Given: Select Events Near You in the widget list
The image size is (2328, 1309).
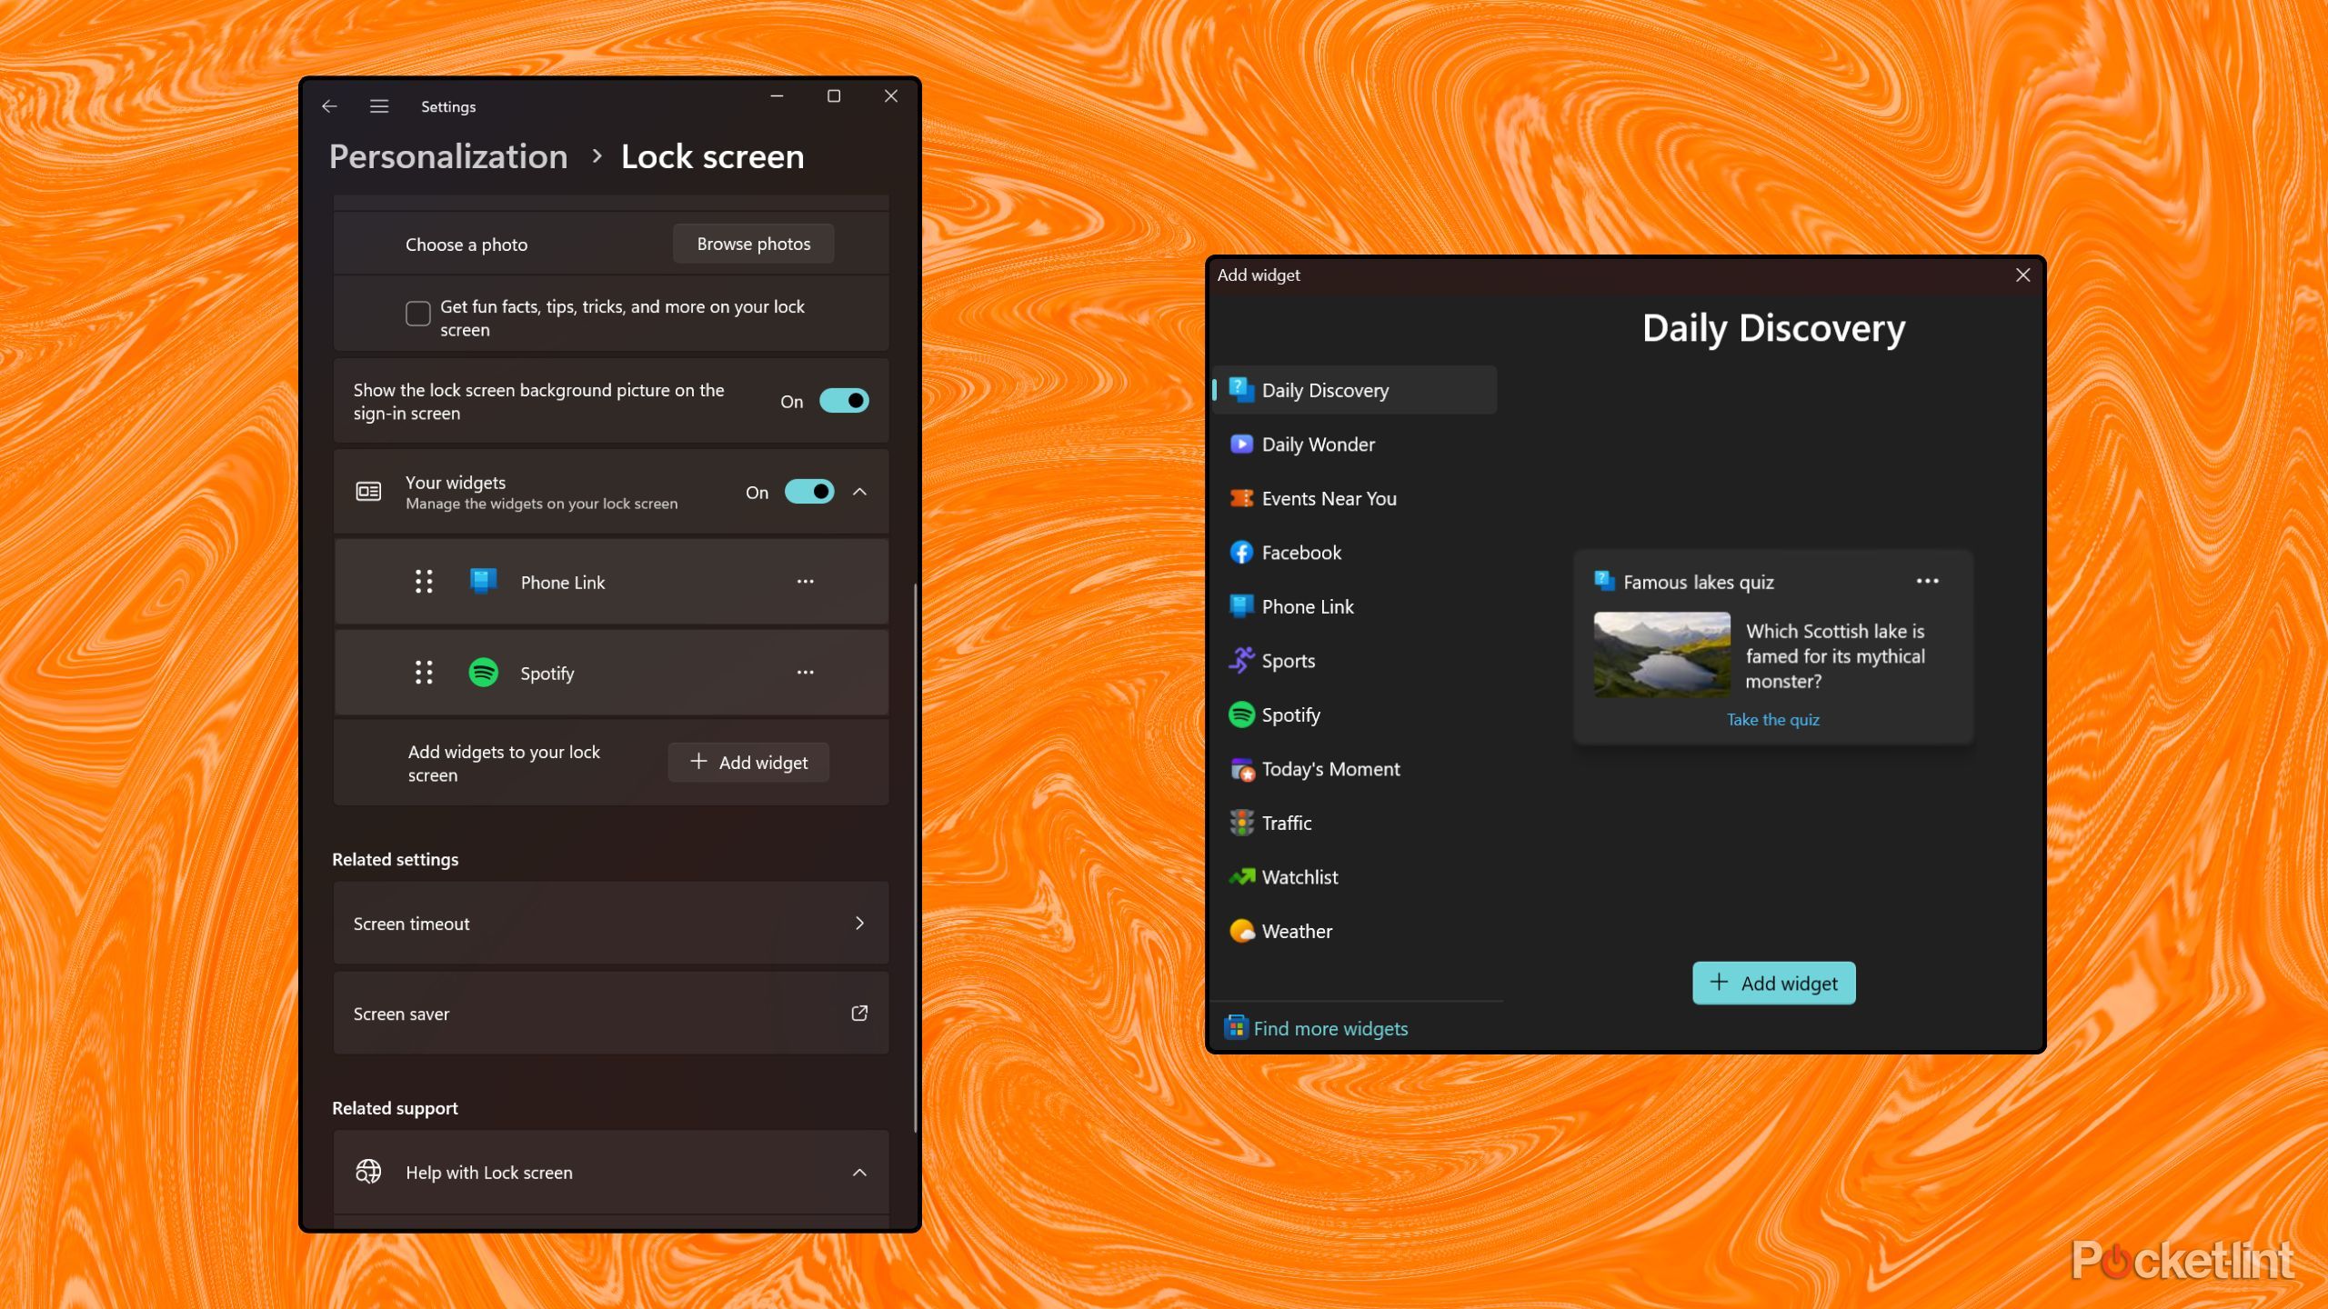Looking at the screenshot, I should (1355, 498).
